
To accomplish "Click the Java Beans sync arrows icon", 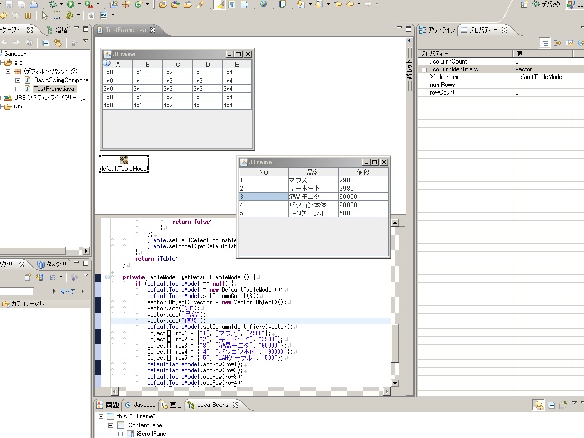I will (x=539, y=405).
